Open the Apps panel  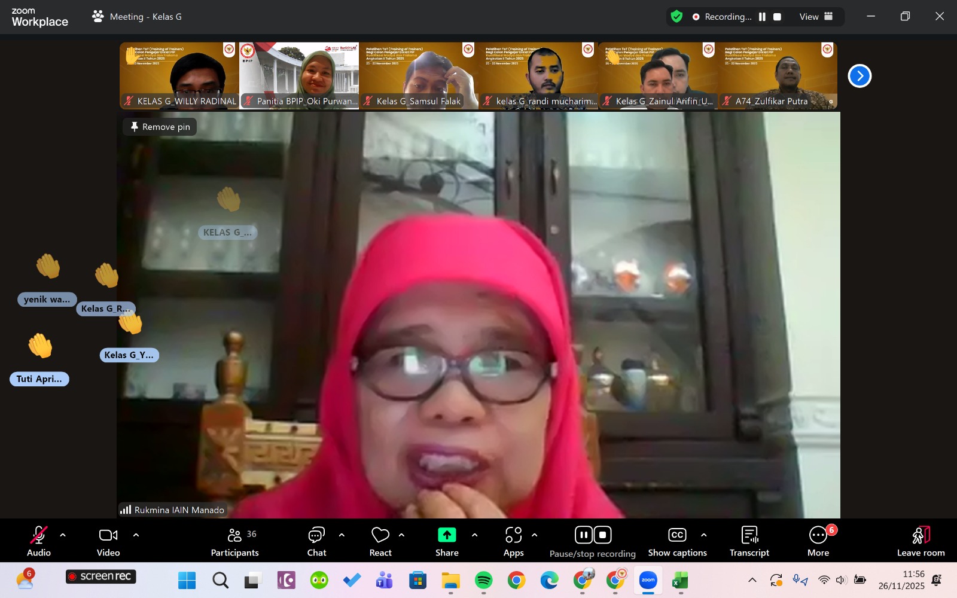click(x=513, y=541)
